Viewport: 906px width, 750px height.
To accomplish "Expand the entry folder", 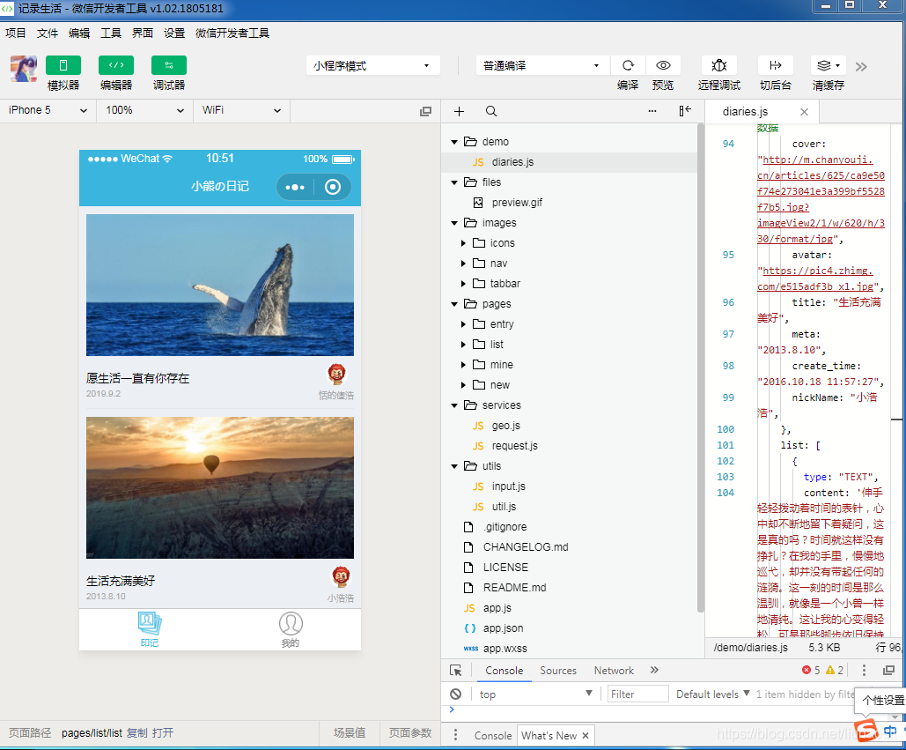I will (463, 324).
